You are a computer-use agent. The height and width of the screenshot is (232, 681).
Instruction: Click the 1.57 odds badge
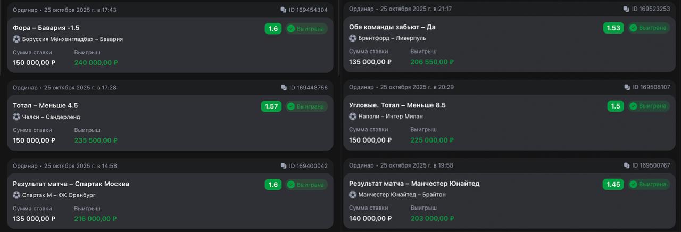click(x=271, y=106)
